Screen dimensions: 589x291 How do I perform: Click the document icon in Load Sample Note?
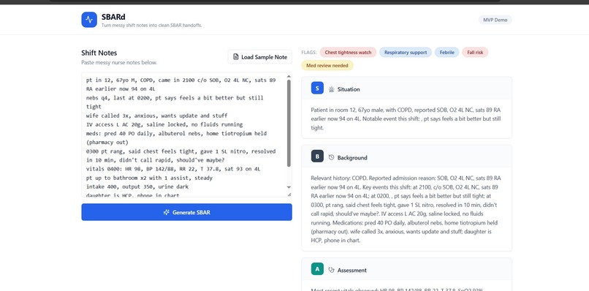pyautogui.click(x=236, y=57)
